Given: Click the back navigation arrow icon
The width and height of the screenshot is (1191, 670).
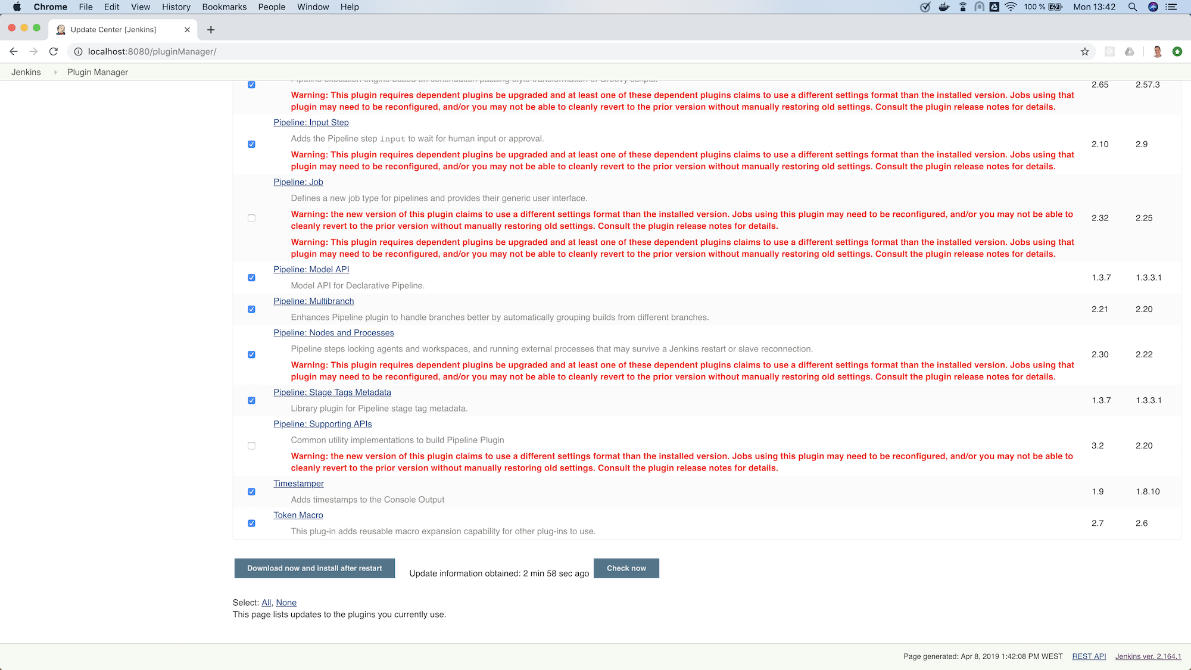Looking at the screenshot, I should [x=15, y=52].
